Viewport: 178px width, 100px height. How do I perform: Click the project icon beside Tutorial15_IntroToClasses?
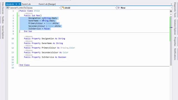(8, 8)
